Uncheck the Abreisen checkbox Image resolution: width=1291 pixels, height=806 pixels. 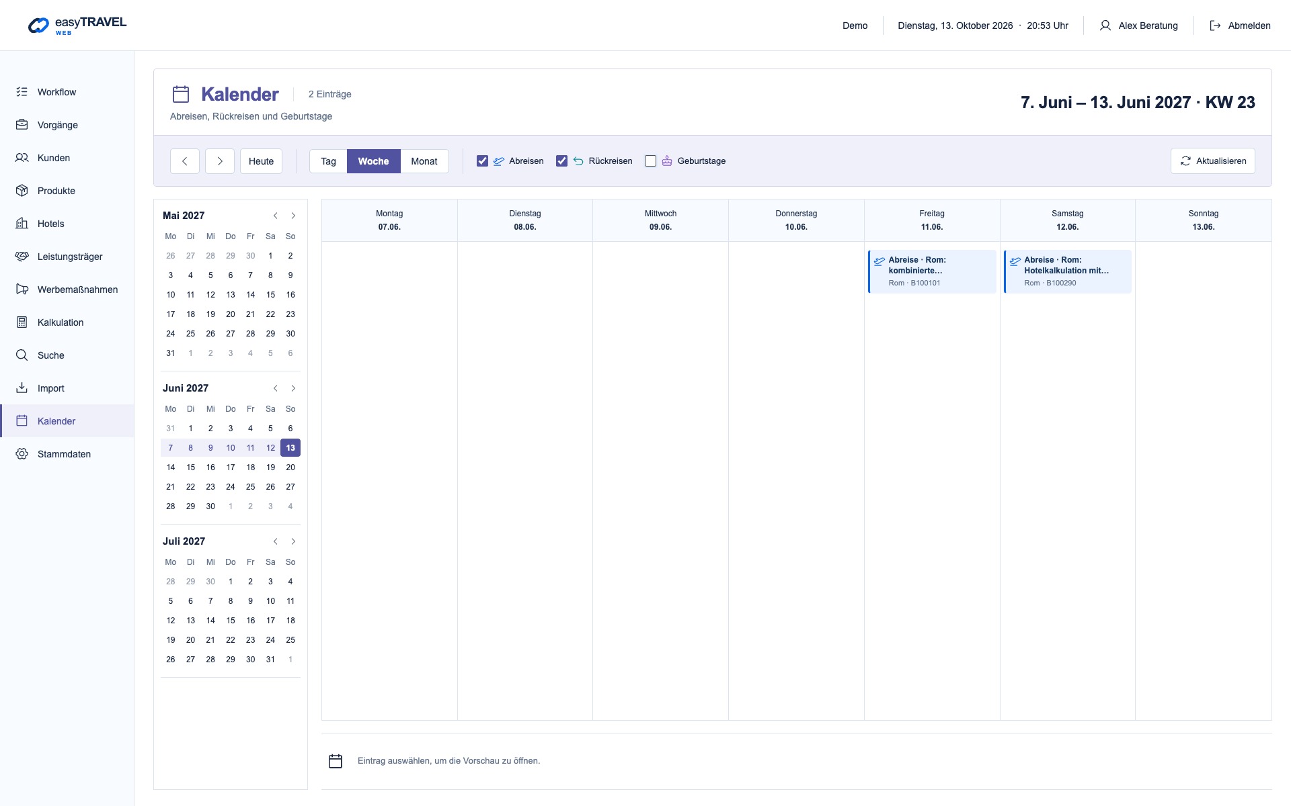(x=482, y=161)
